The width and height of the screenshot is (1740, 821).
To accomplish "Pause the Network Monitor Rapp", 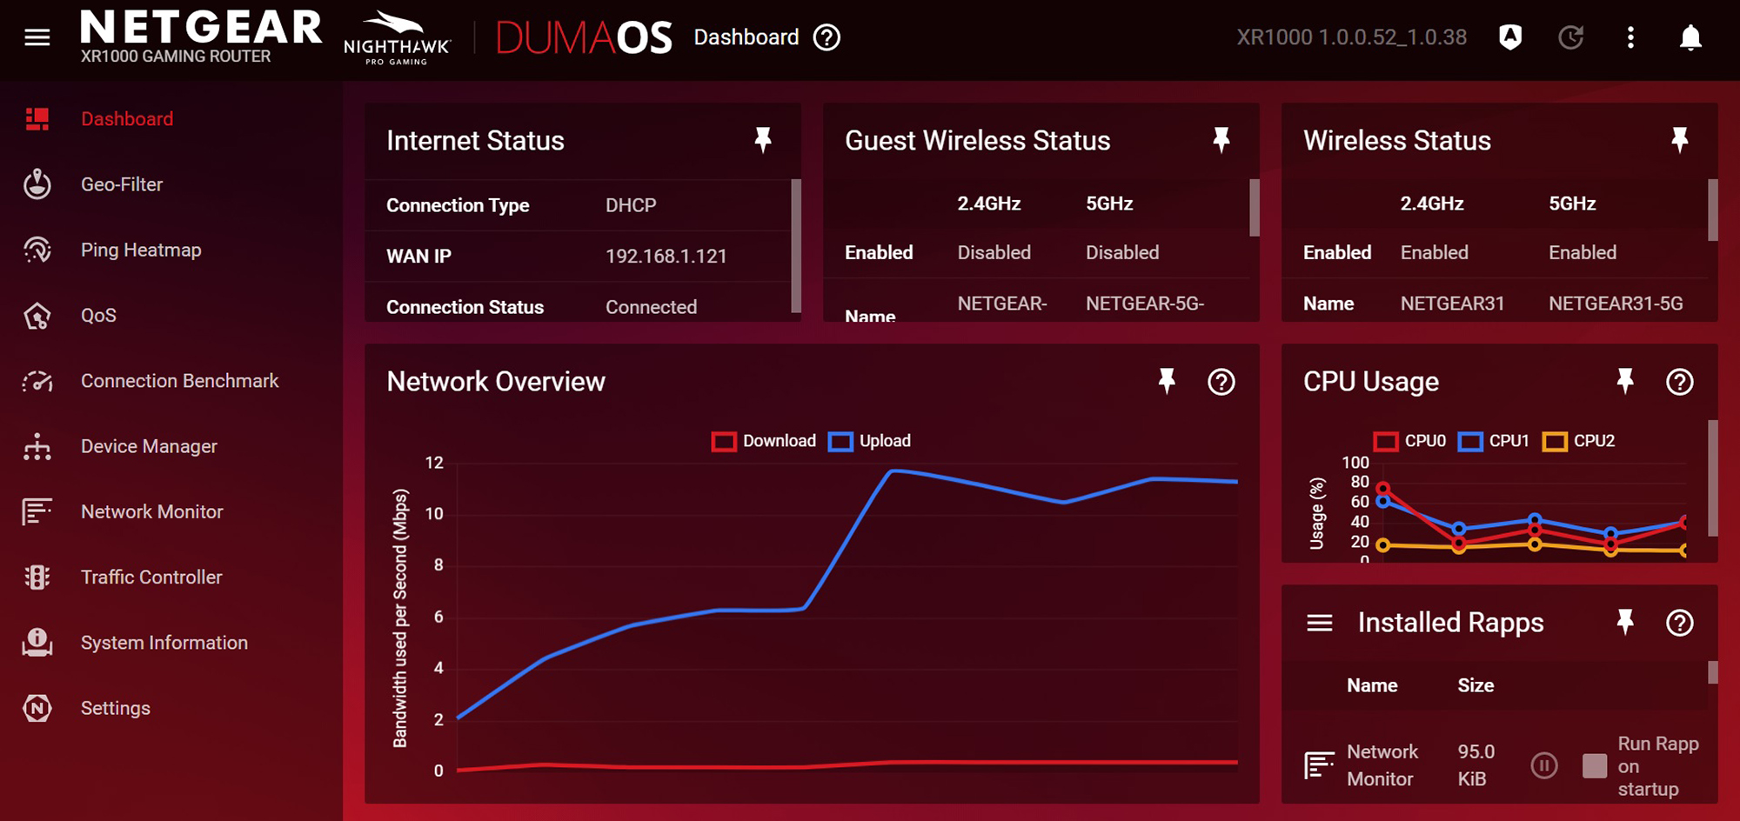I will [x=1544, y=765].
